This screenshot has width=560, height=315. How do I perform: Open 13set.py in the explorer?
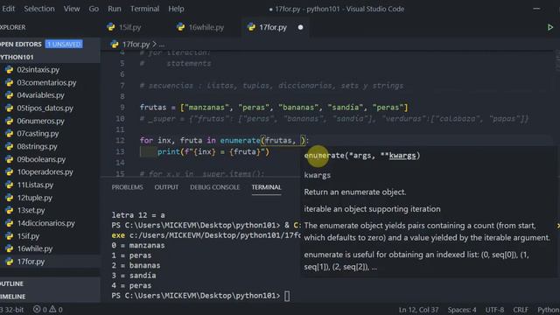click(x=31, y=210)
